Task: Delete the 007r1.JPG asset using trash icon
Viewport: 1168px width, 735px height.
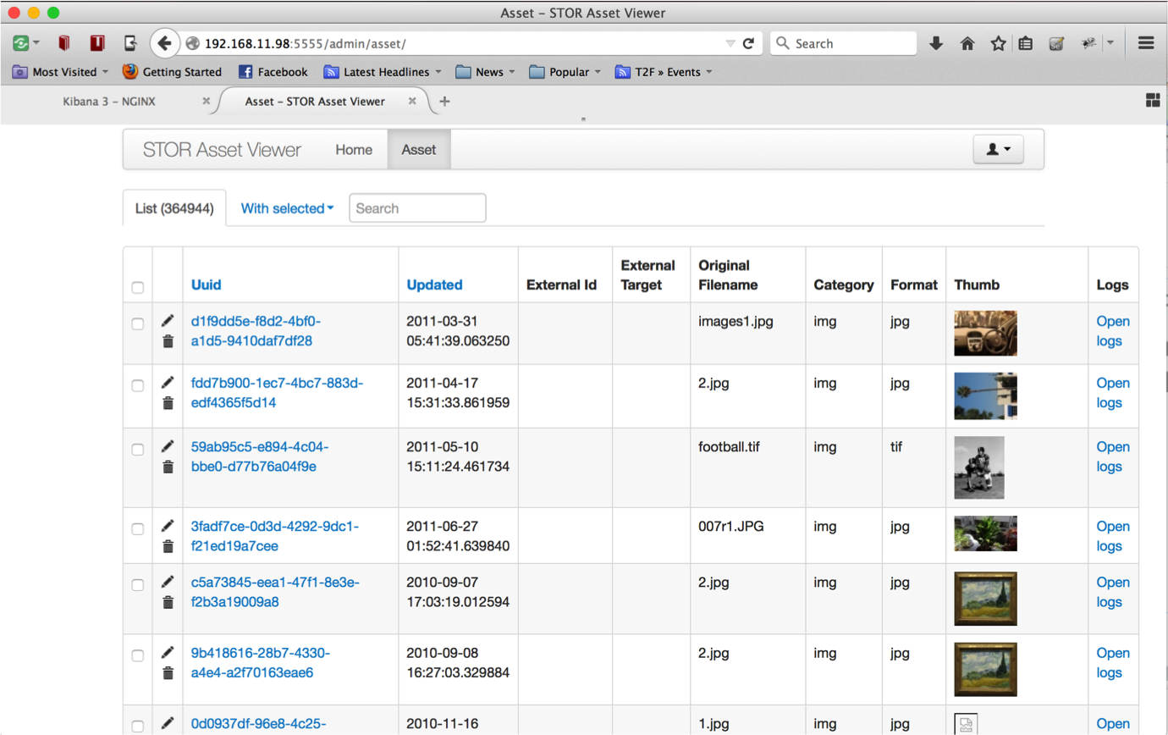Action: (168, 546)
